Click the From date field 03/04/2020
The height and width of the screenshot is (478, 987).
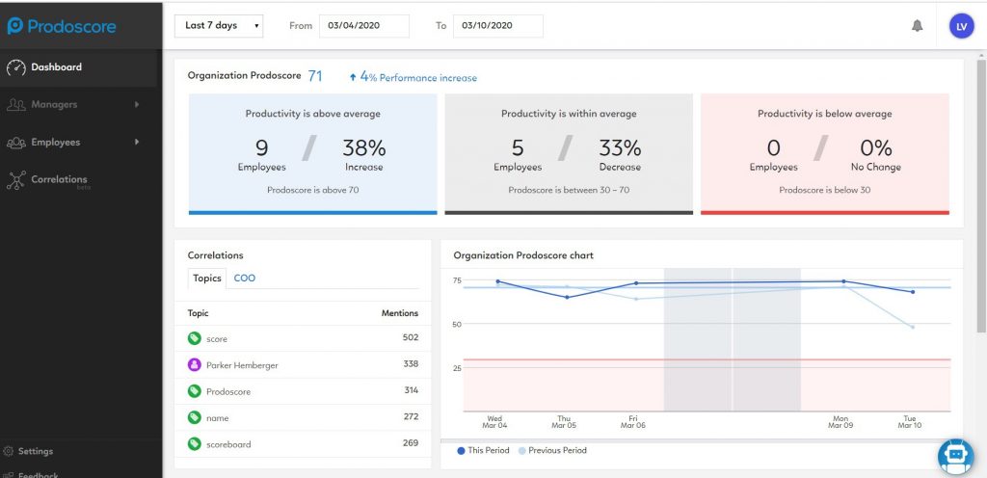pos(364,26)
